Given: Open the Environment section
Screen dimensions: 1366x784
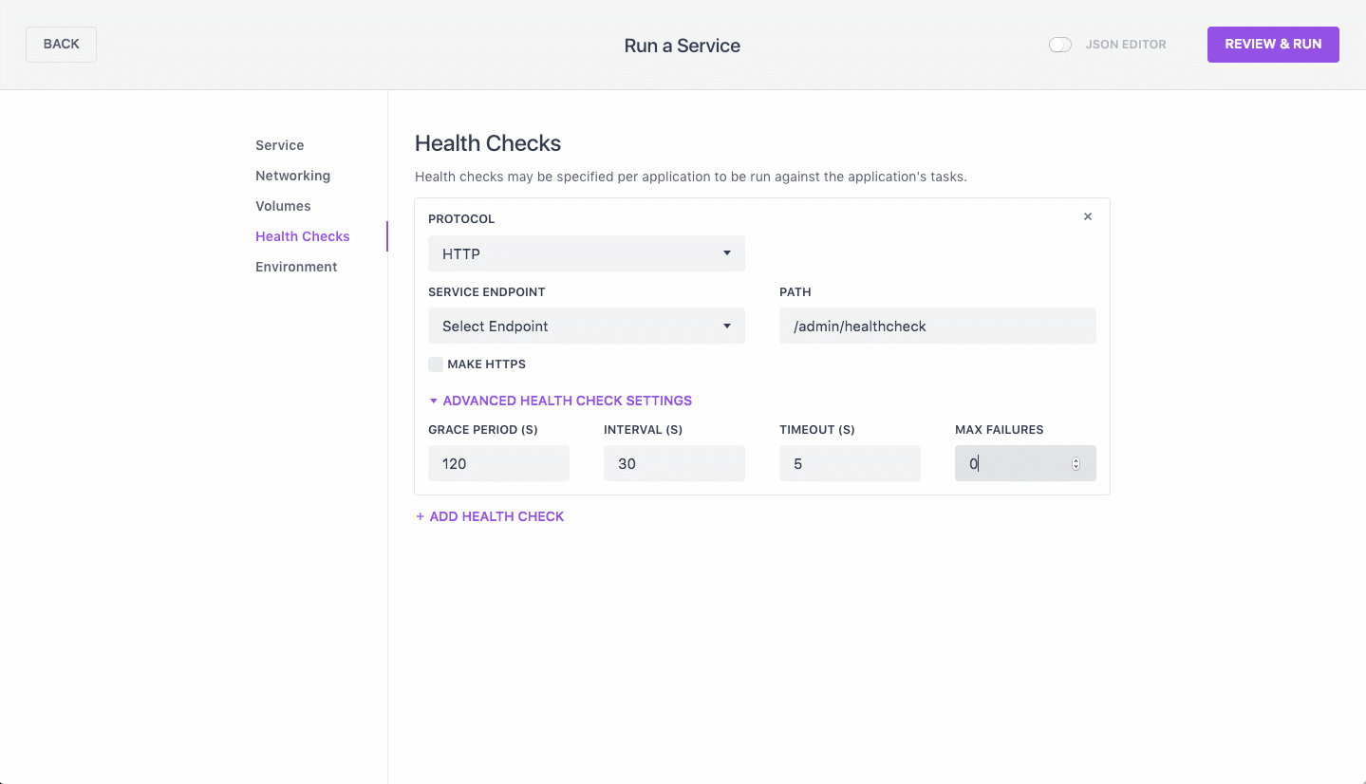Looking at the screenshot, I should coord(296,267).
